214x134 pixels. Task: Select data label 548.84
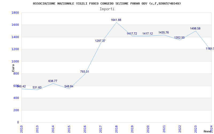tap(69, 87)
